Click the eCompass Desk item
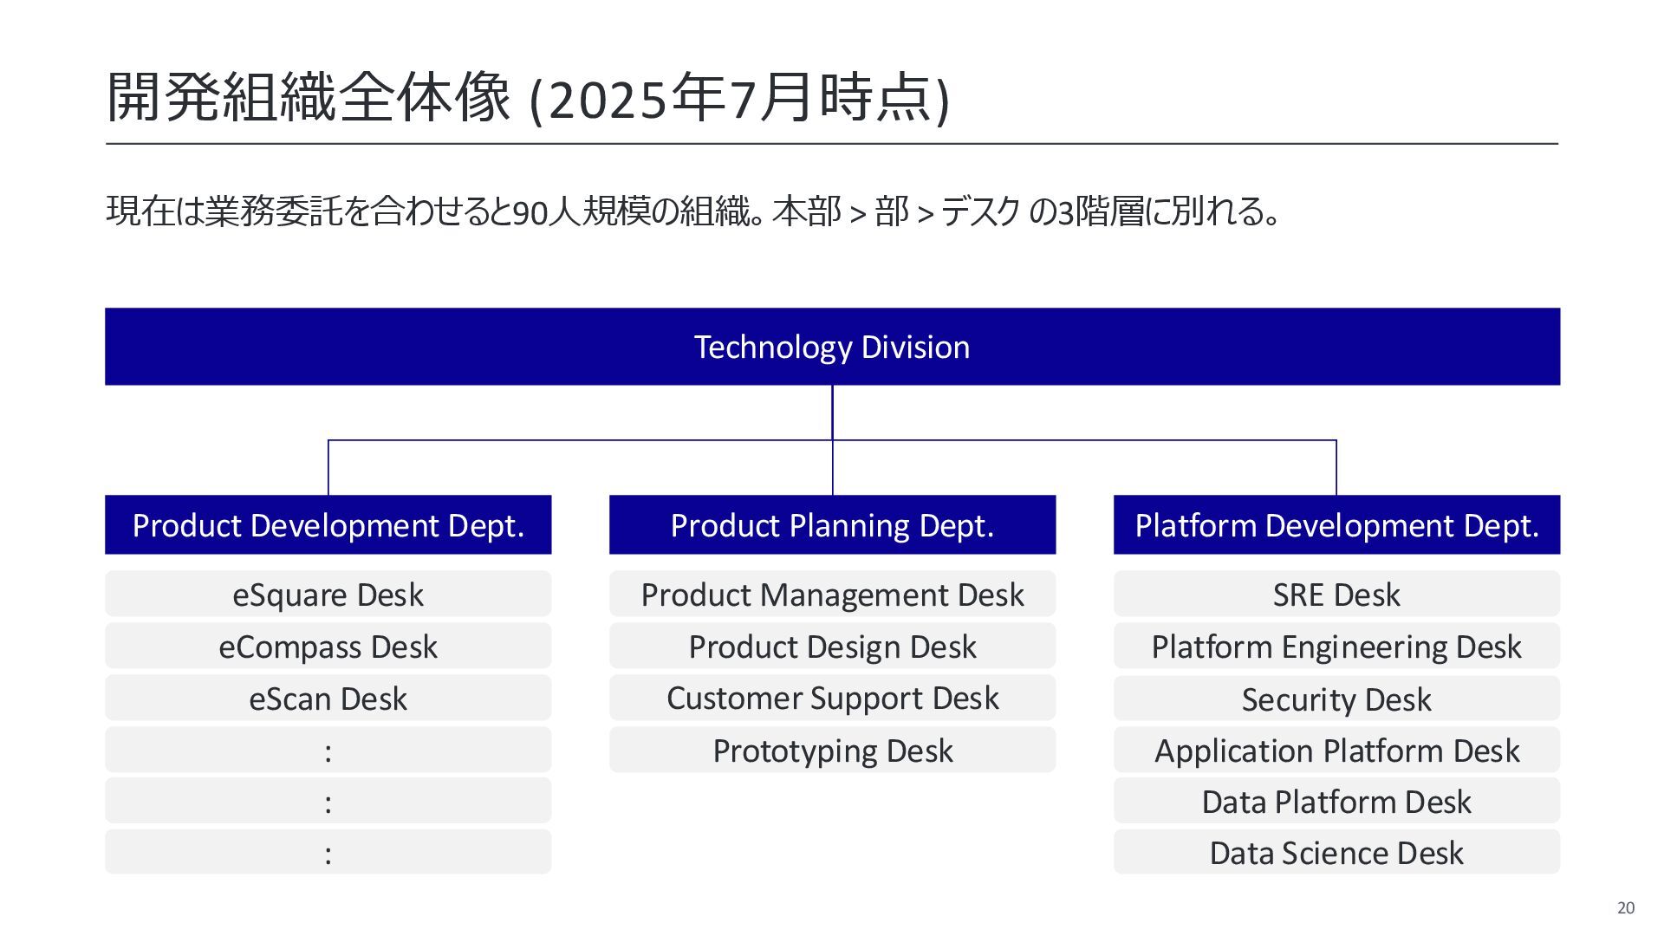The image size is (1664, 936). tap(328, 646)
